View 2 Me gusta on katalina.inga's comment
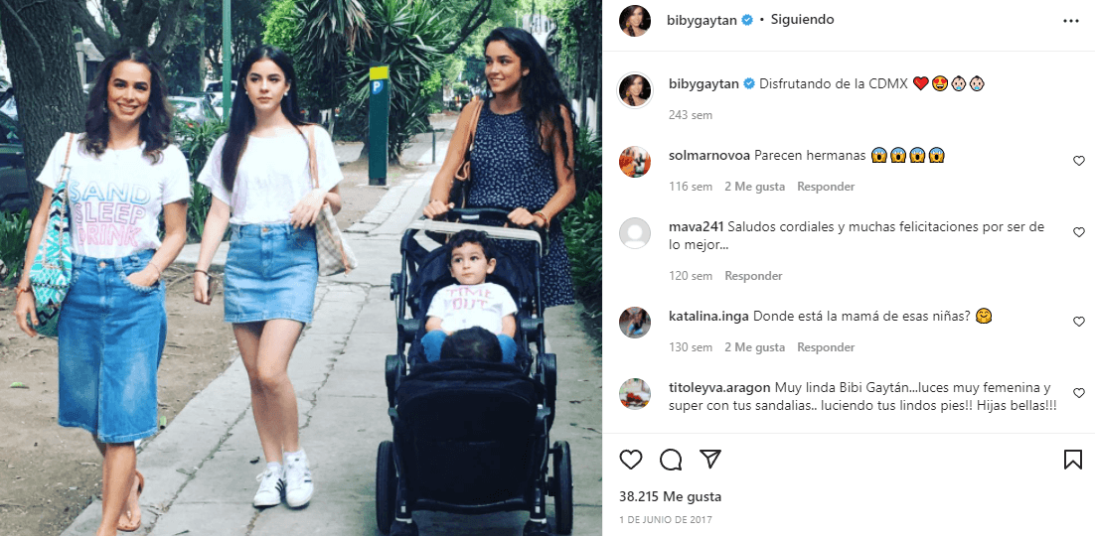1095x536 pixels. 755,346
